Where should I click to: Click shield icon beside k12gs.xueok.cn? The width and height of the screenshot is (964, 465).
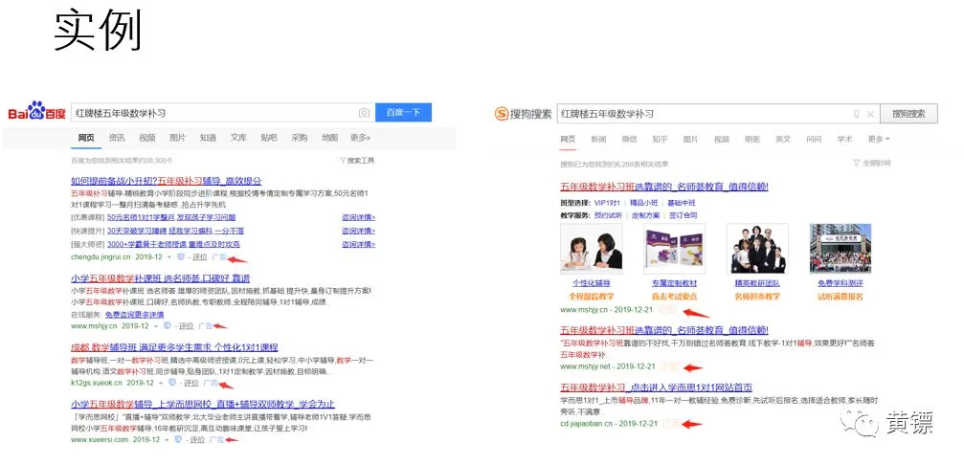point(172,382)
